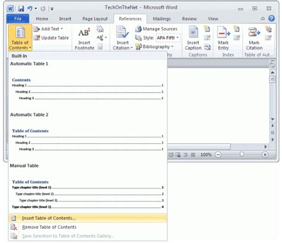Click the zoom in plus button
Viewport: 282px width, 243px height.
(x=265, y=154)
